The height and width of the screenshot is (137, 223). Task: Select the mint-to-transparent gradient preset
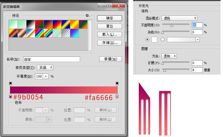click(x=22, y=24)
